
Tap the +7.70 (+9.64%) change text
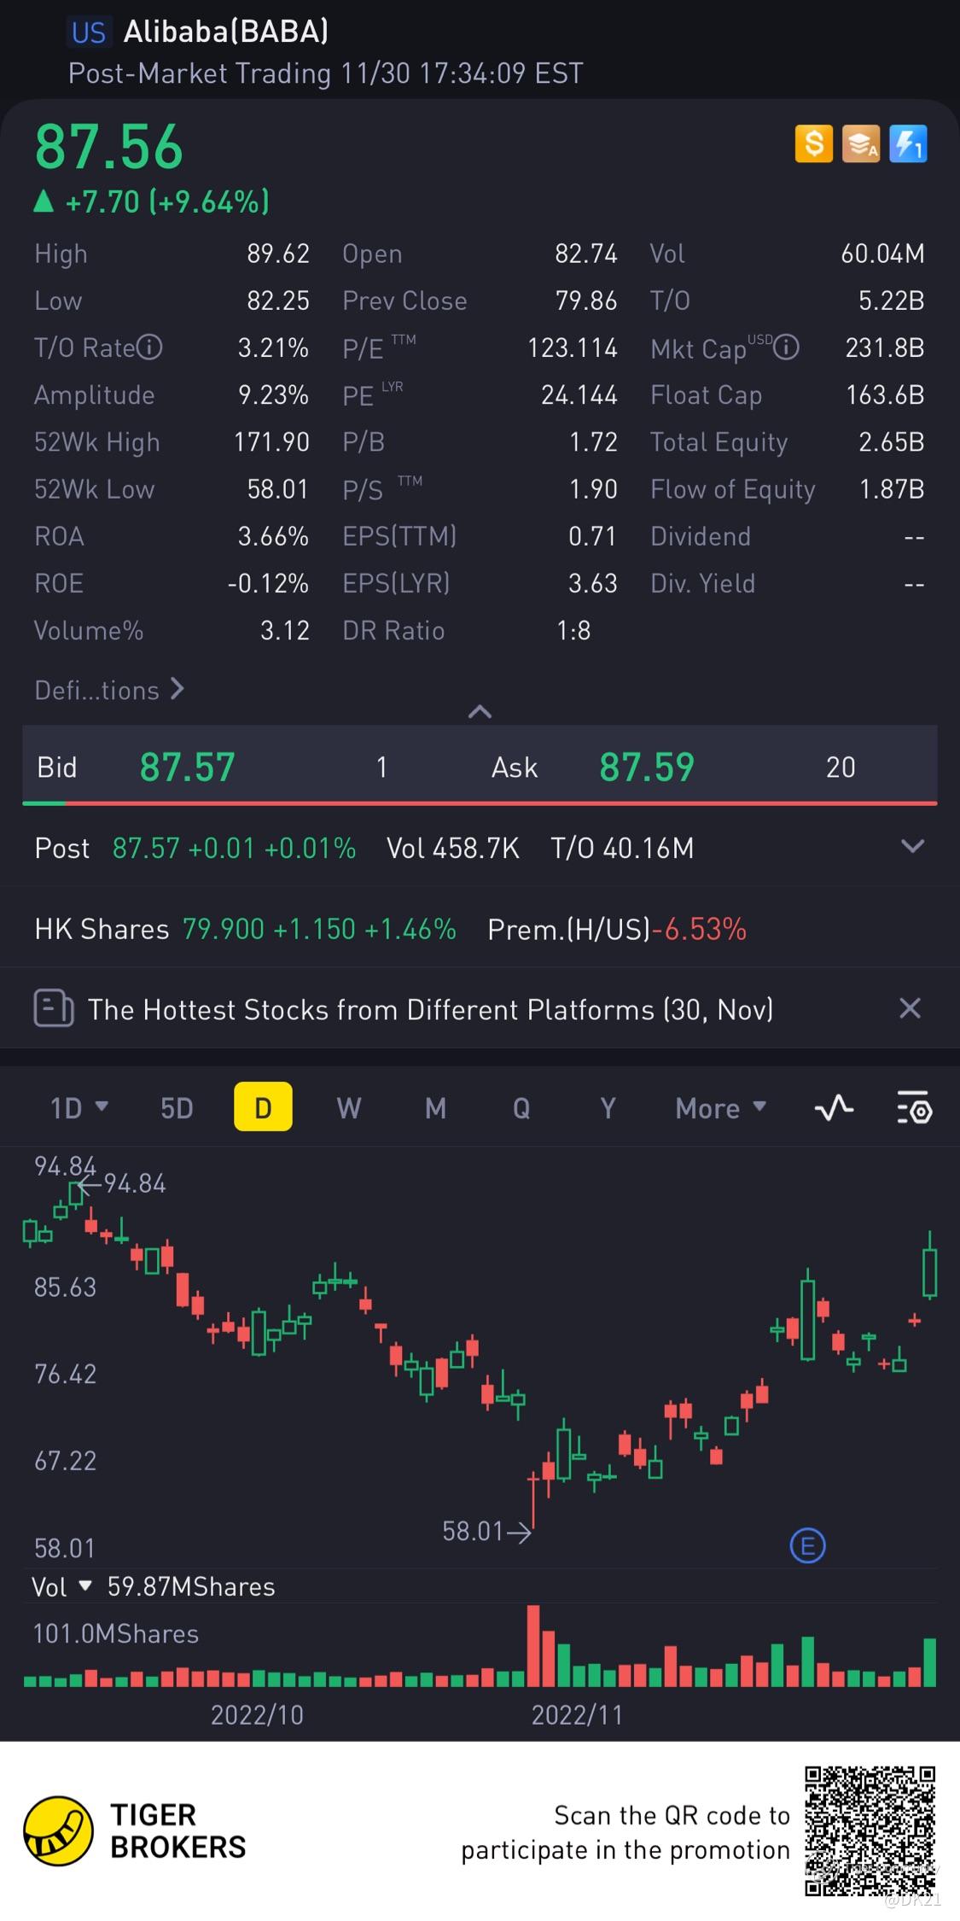click(x=167, y=201)
